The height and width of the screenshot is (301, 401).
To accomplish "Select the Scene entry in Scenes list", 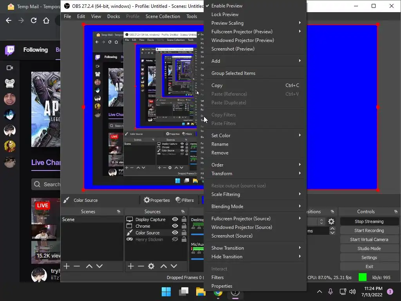I will point(92,219).
